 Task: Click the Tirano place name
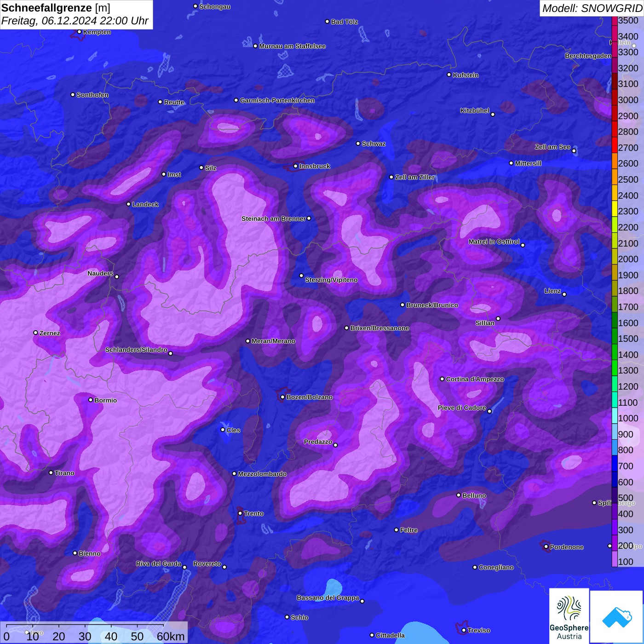64,473
